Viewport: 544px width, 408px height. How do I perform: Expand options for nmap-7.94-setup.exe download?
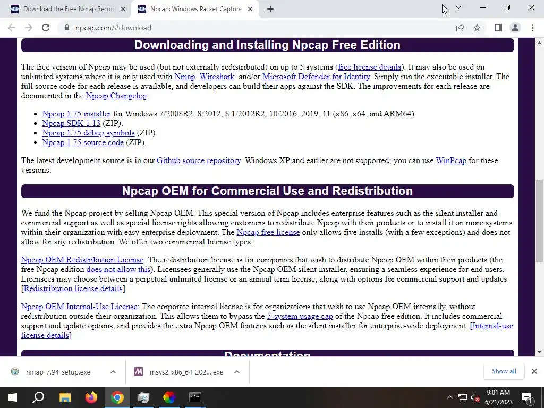click(x=113, y=372)
